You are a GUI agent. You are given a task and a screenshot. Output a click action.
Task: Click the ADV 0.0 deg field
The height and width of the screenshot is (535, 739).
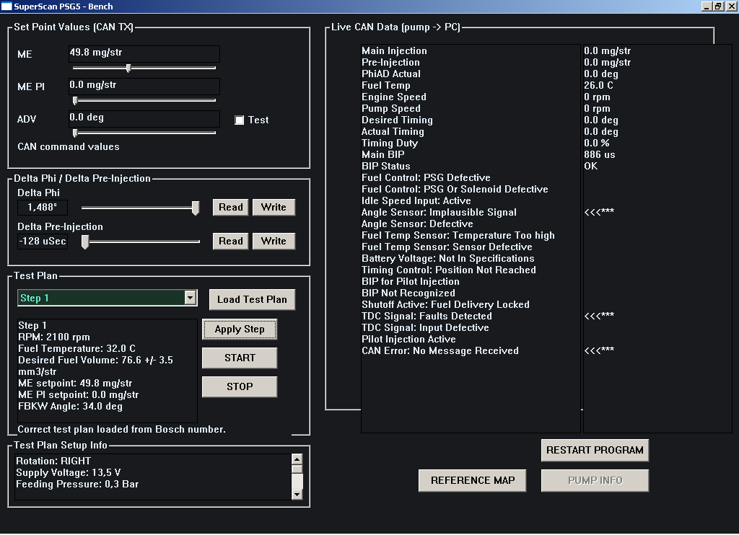point(144,119)
